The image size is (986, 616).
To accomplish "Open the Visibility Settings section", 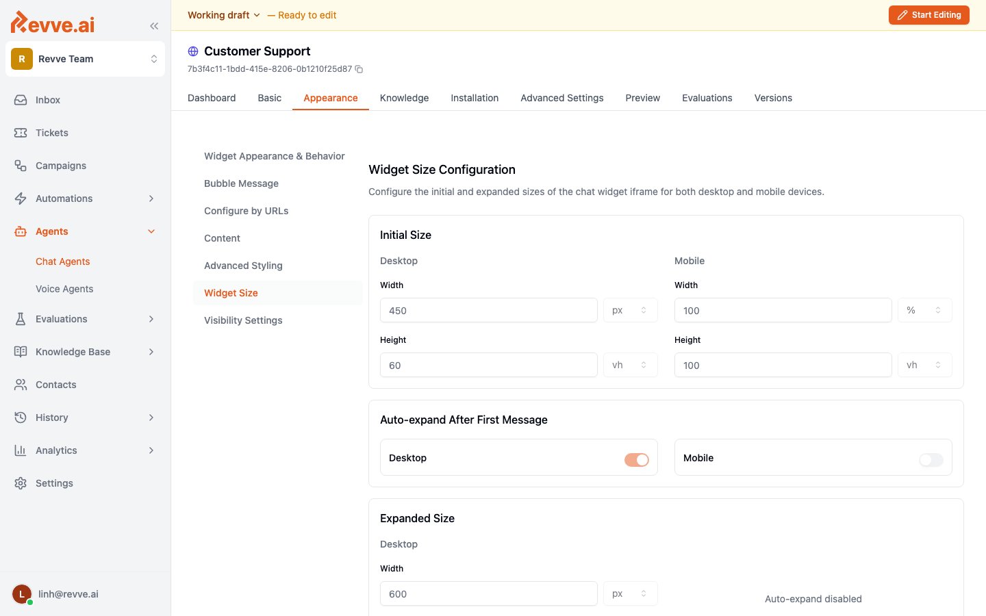I will point(278,320).
